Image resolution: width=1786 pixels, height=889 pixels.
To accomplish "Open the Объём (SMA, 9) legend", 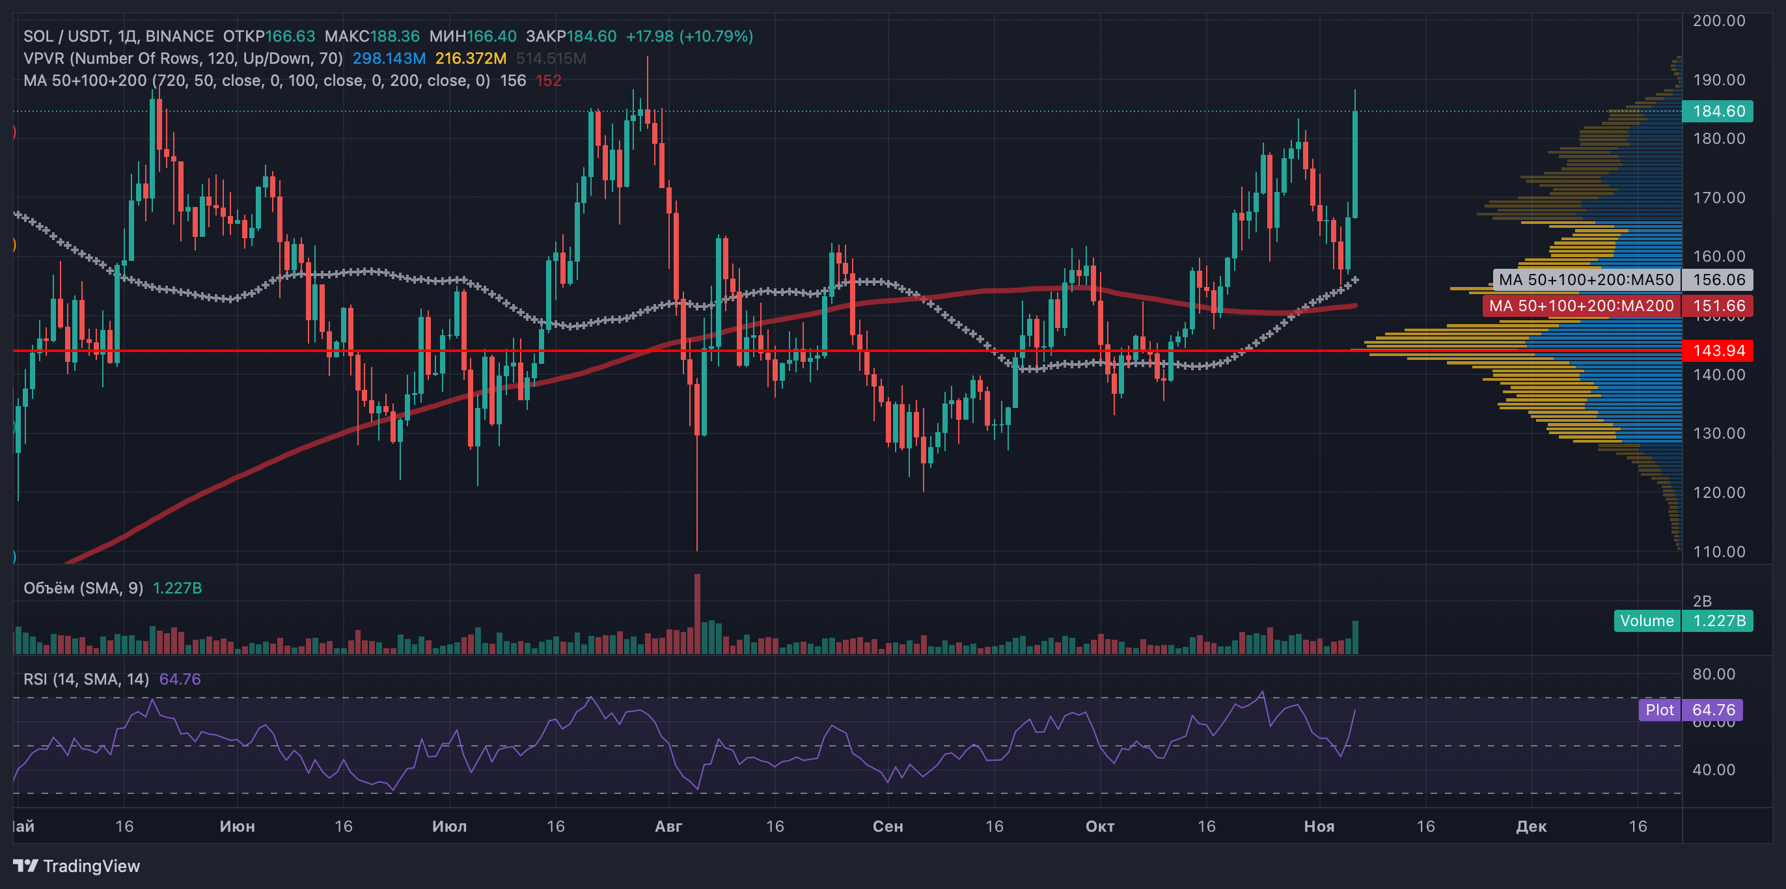I will pyautogui.click(x=83, y=588).
